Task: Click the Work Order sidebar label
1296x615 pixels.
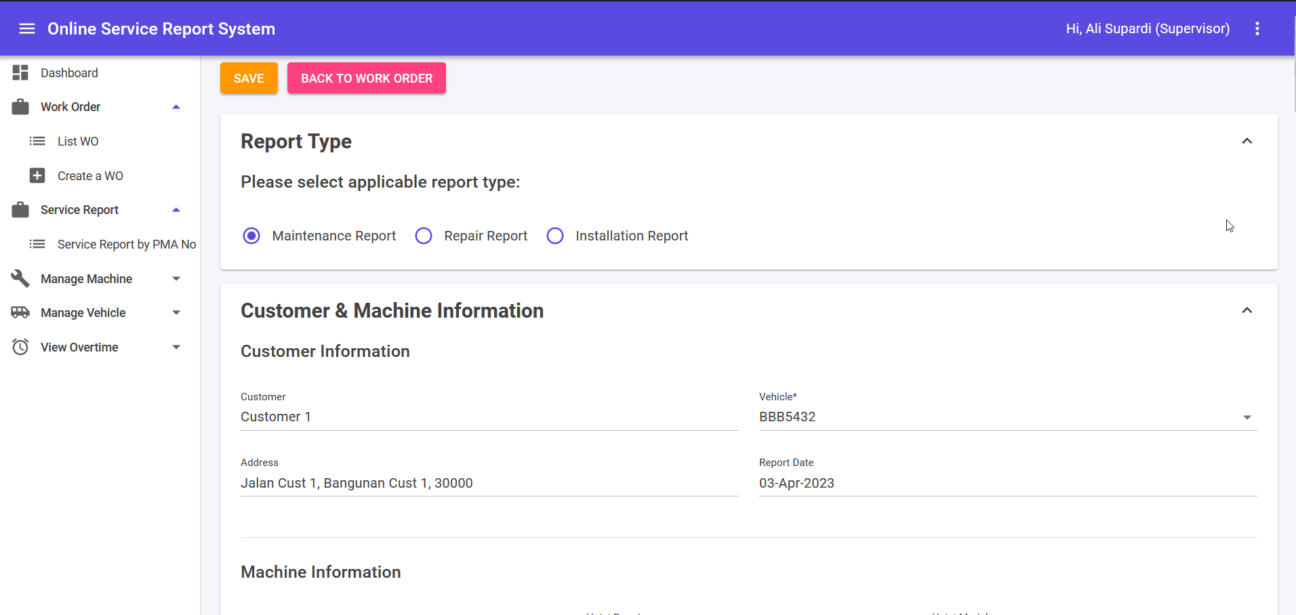Action: [x=70, y=107]
